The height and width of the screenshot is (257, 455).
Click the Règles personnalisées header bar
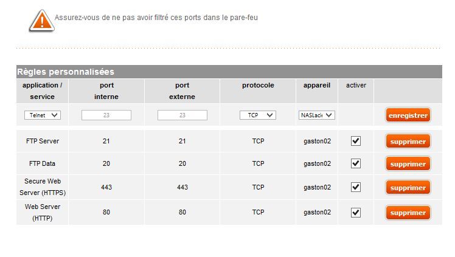click(x=229, y=72)
